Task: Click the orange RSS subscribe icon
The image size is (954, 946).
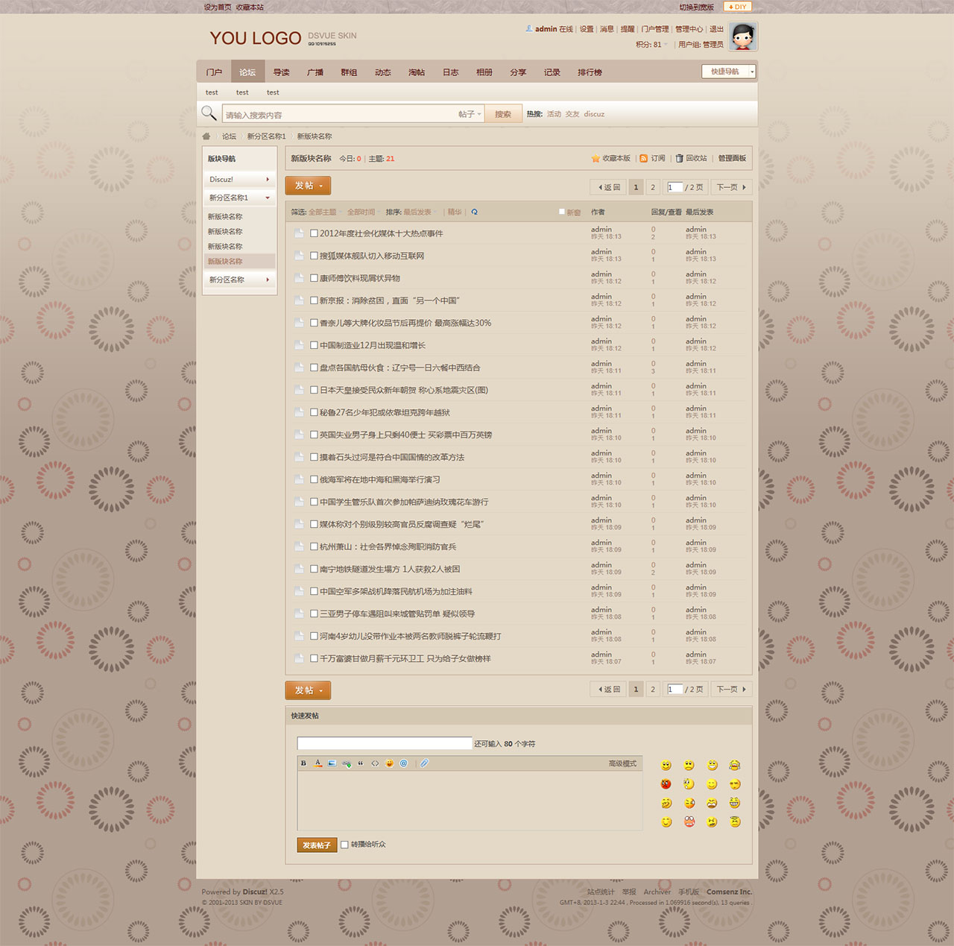Action: [x=644, y=159]
